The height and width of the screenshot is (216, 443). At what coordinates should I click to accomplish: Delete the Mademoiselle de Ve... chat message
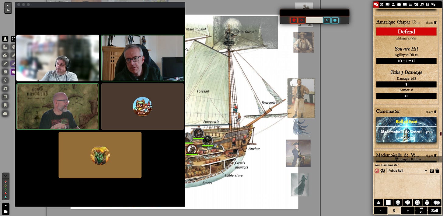435,156
